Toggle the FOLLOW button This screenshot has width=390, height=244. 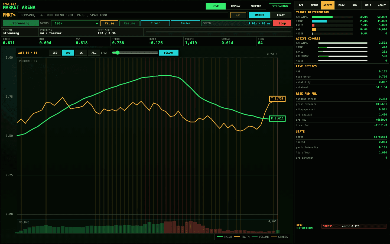tap(169, 53)
